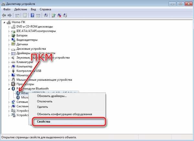Expand IDE ATA/ATAPI контроллеры

click(9, 31)
